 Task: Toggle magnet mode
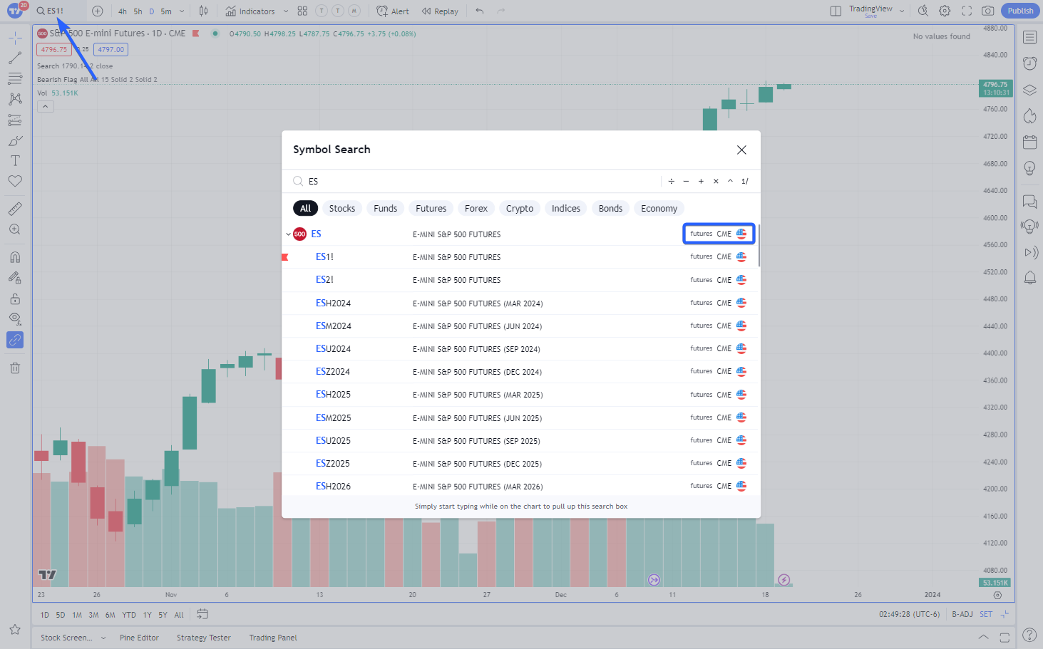pyautogui.click(x=15, y=257)
